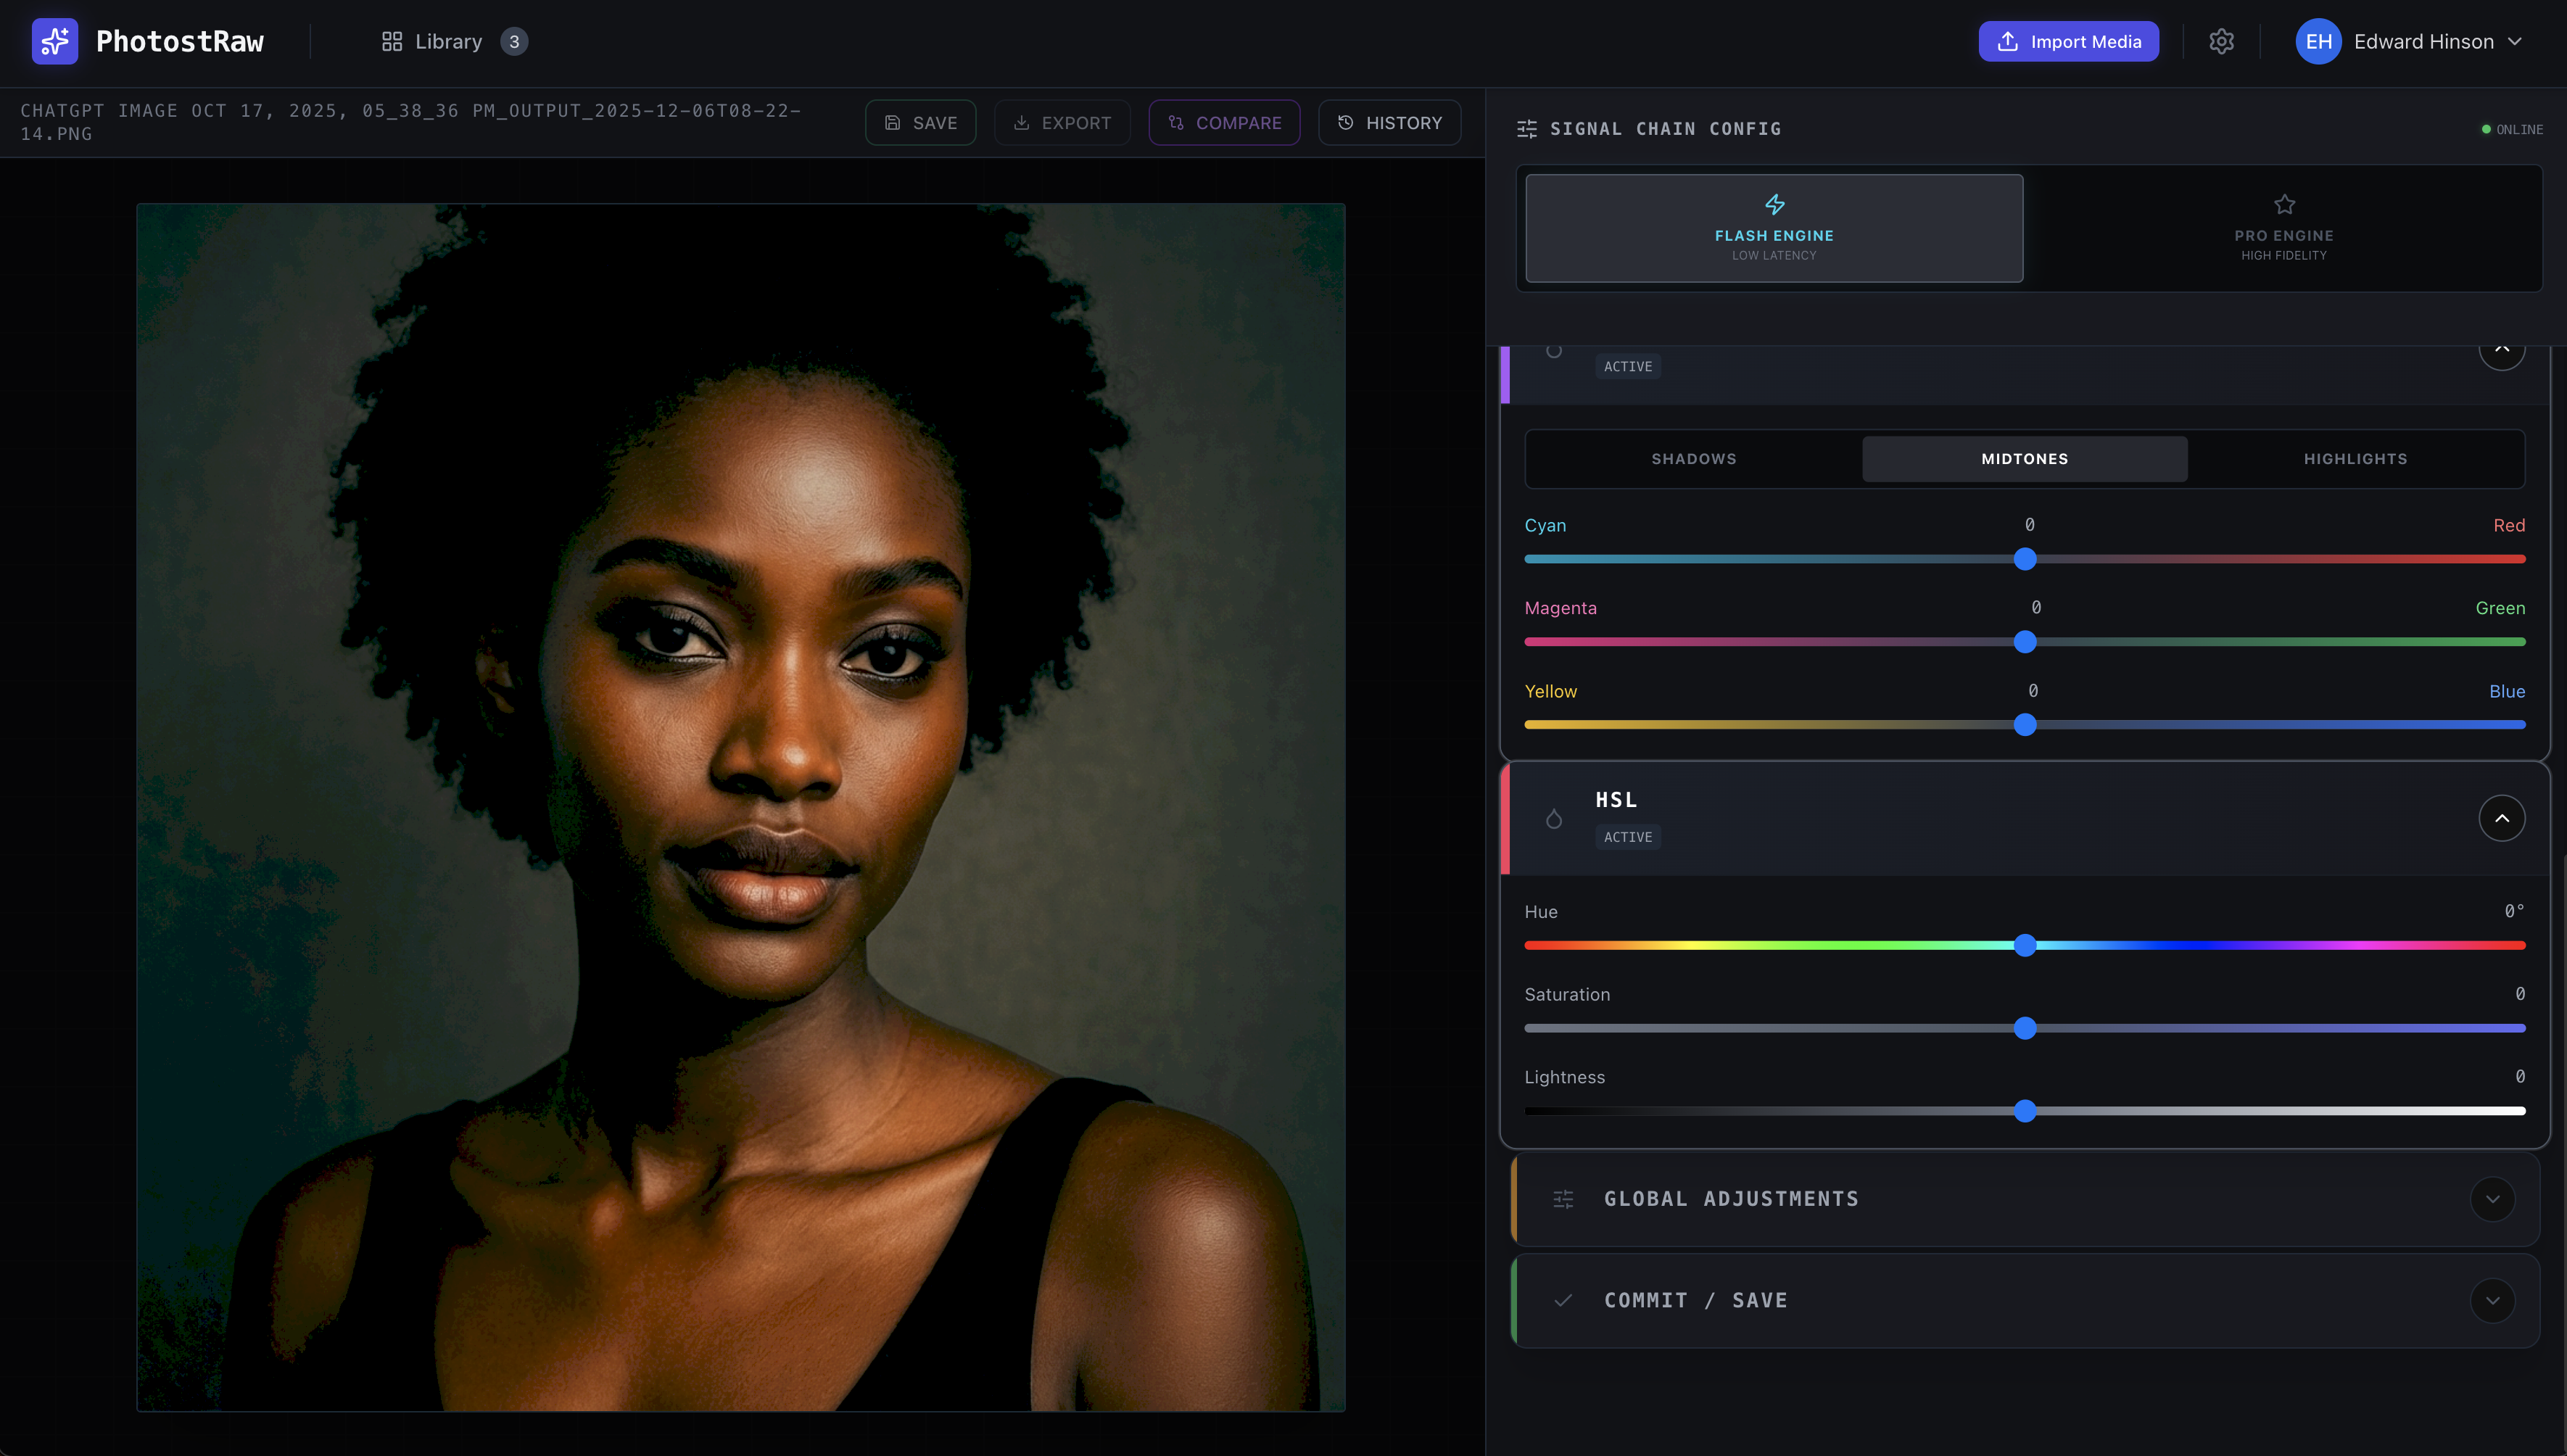Click the Pro Engine star icon
The height and width of the screenshot is (1456, 2567).
(x=2284, y=204)
